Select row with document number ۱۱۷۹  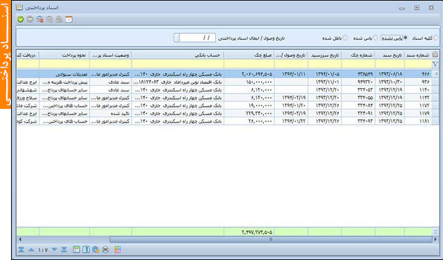228,114
